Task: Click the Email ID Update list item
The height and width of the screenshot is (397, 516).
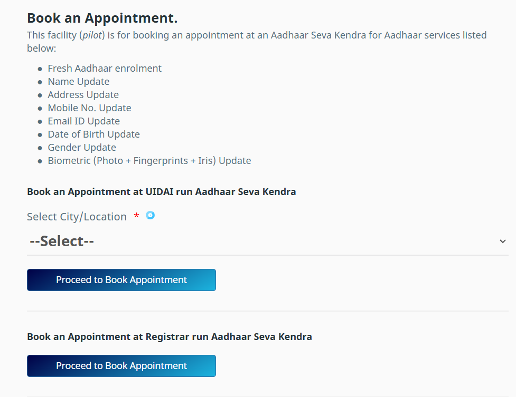Action: coord(83,121)
